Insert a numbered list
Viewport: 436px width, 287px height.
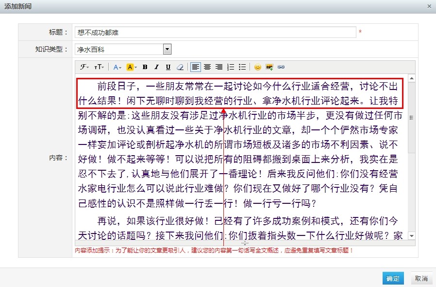[x=231, y=67]
